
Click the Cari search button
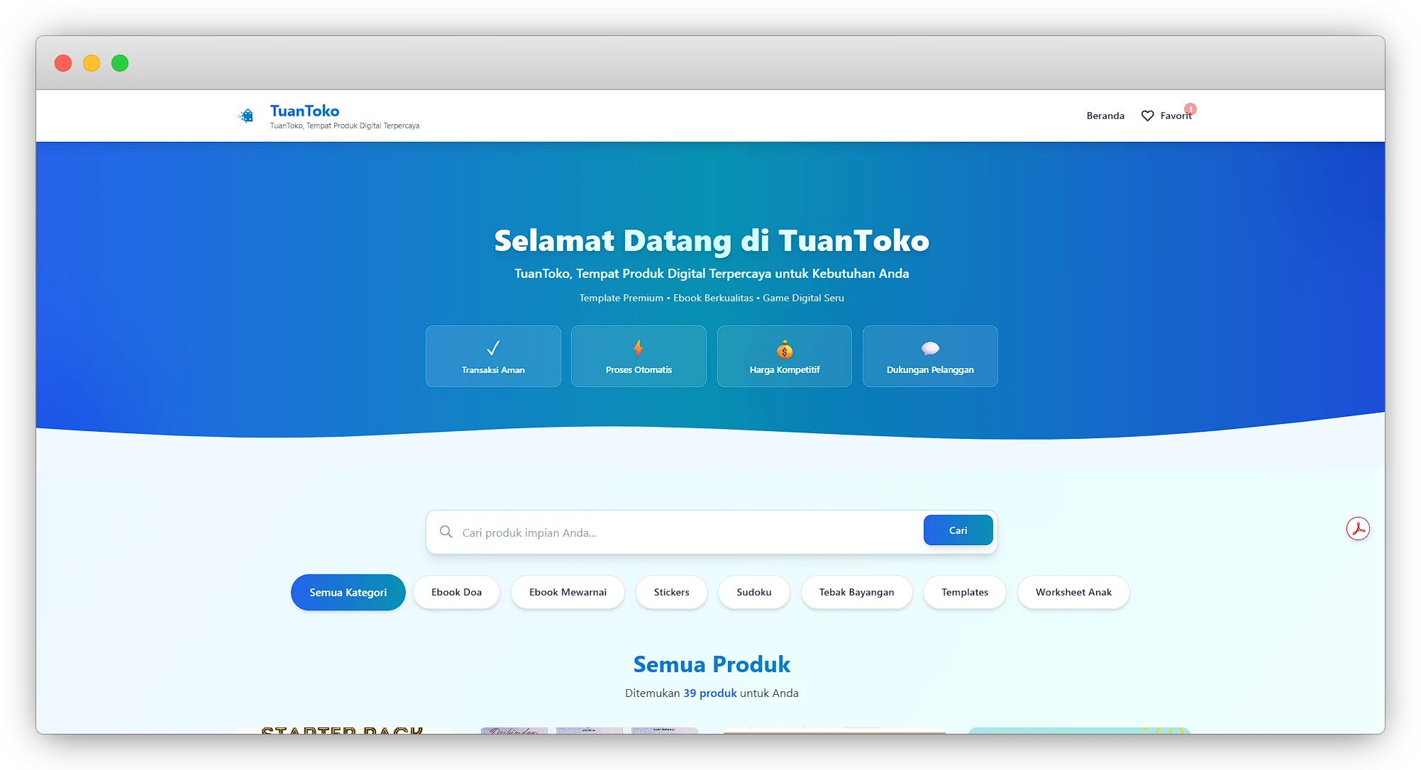click(958, 530)
